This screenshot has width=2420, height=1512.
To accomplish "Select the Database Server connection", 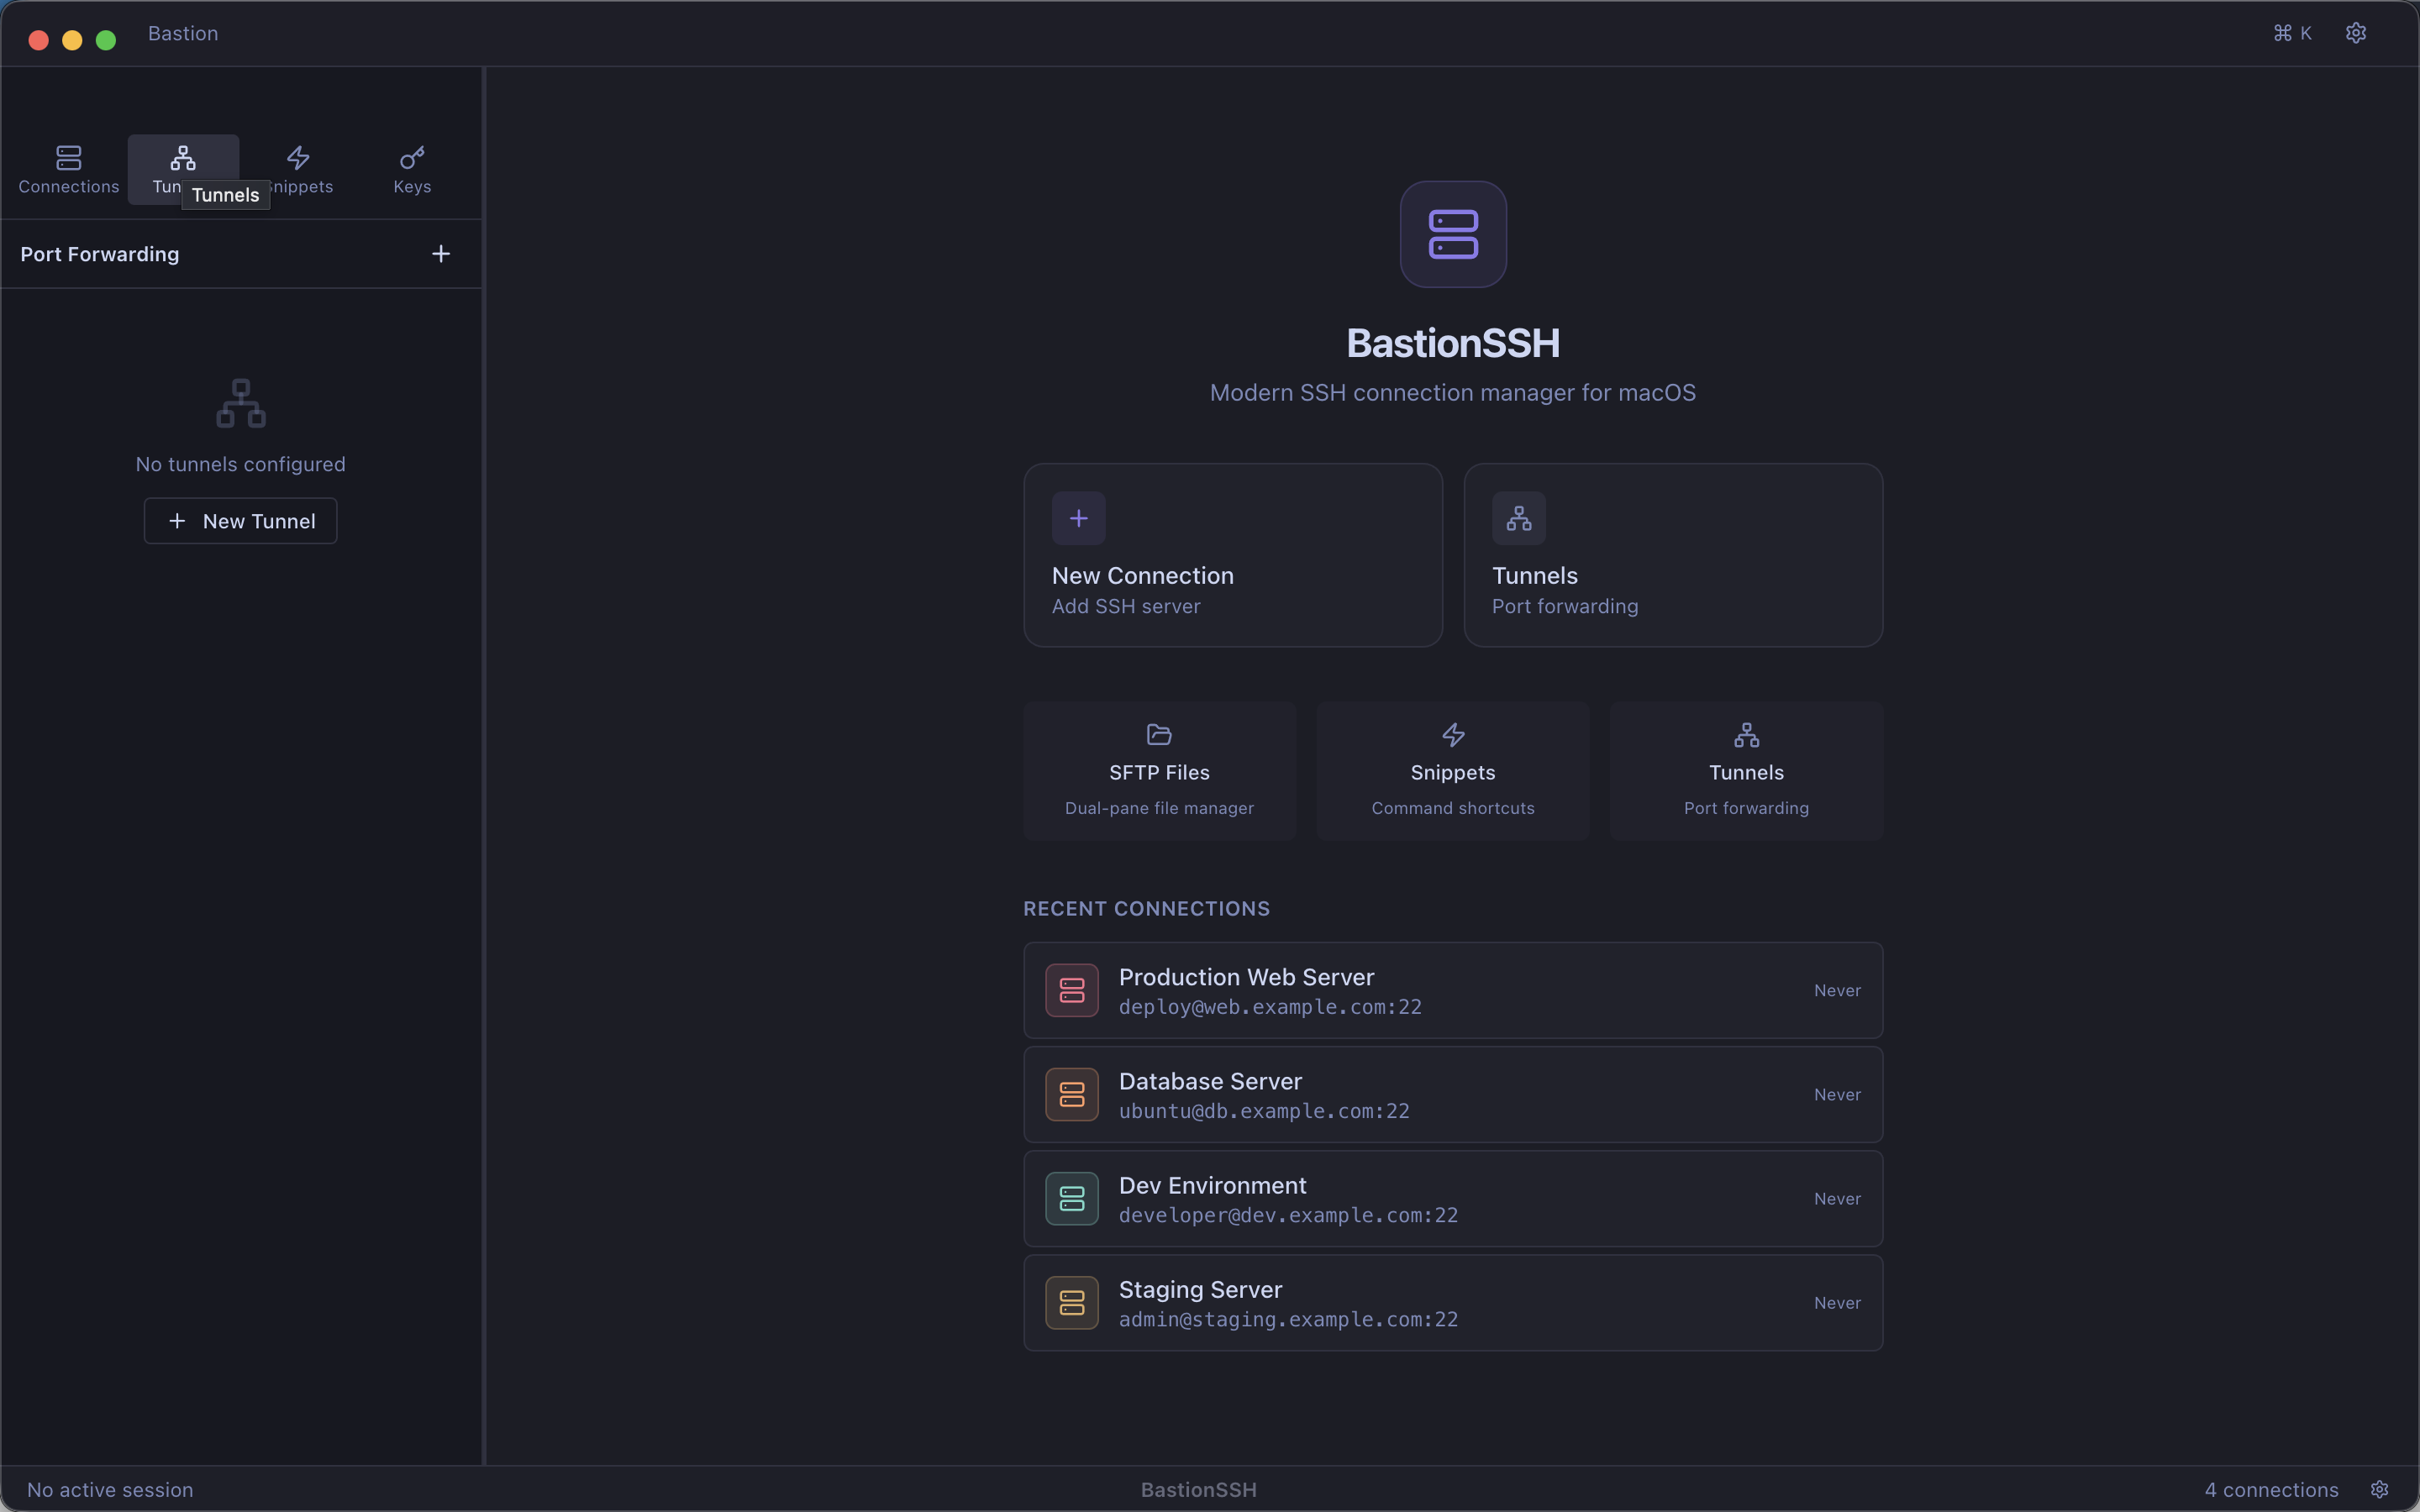I will [1452, 1094].
